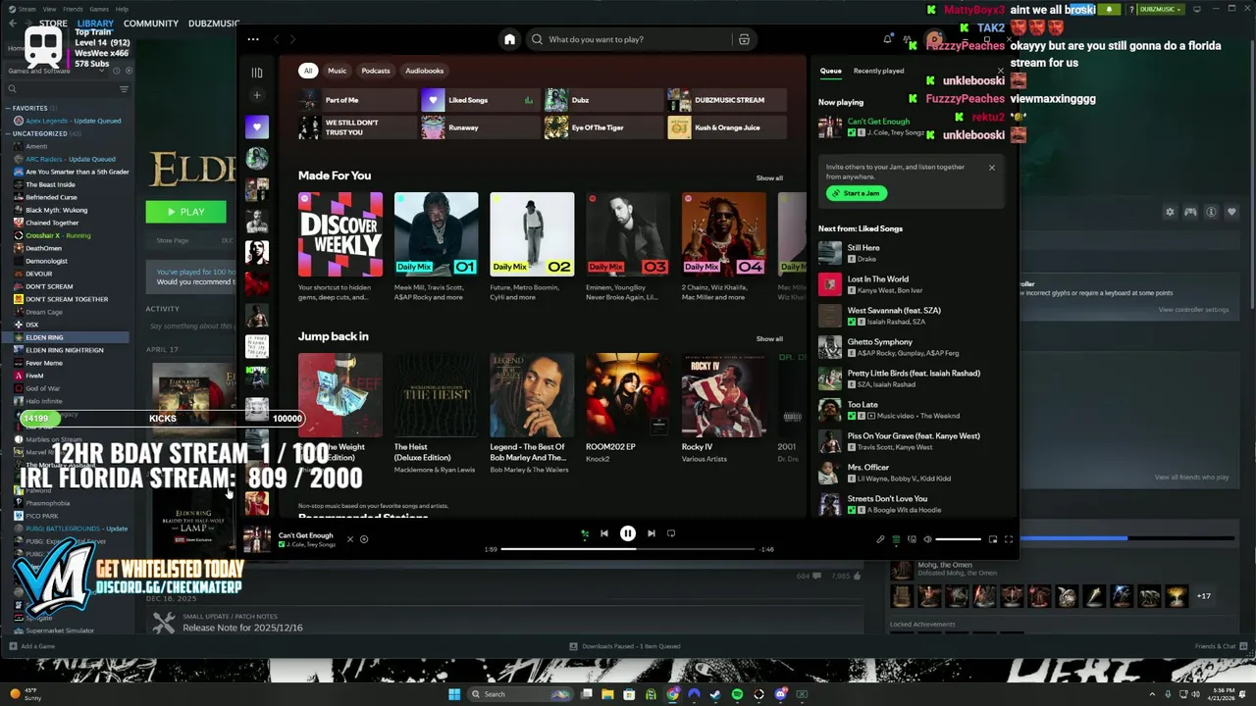Open the Discover Weekly cover
1256x706 pixels.
coord(340,234)
